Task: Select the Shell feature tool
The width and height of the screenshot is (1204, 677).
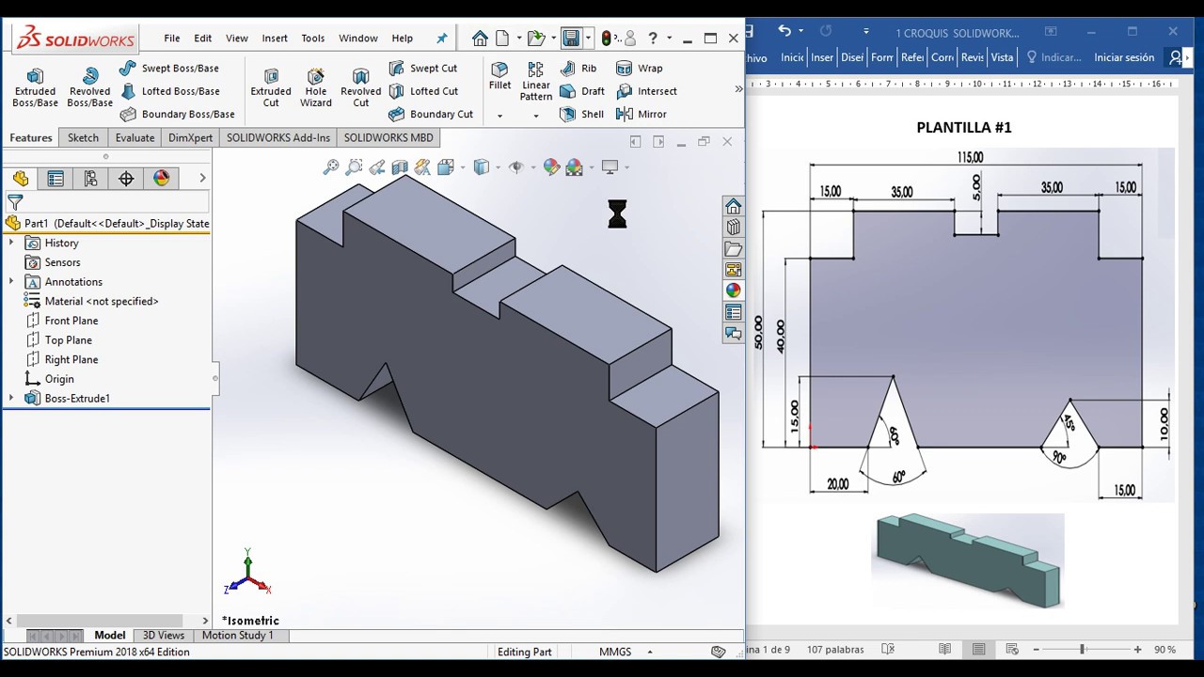Action: pyautogui.click(x=581, y=114)
